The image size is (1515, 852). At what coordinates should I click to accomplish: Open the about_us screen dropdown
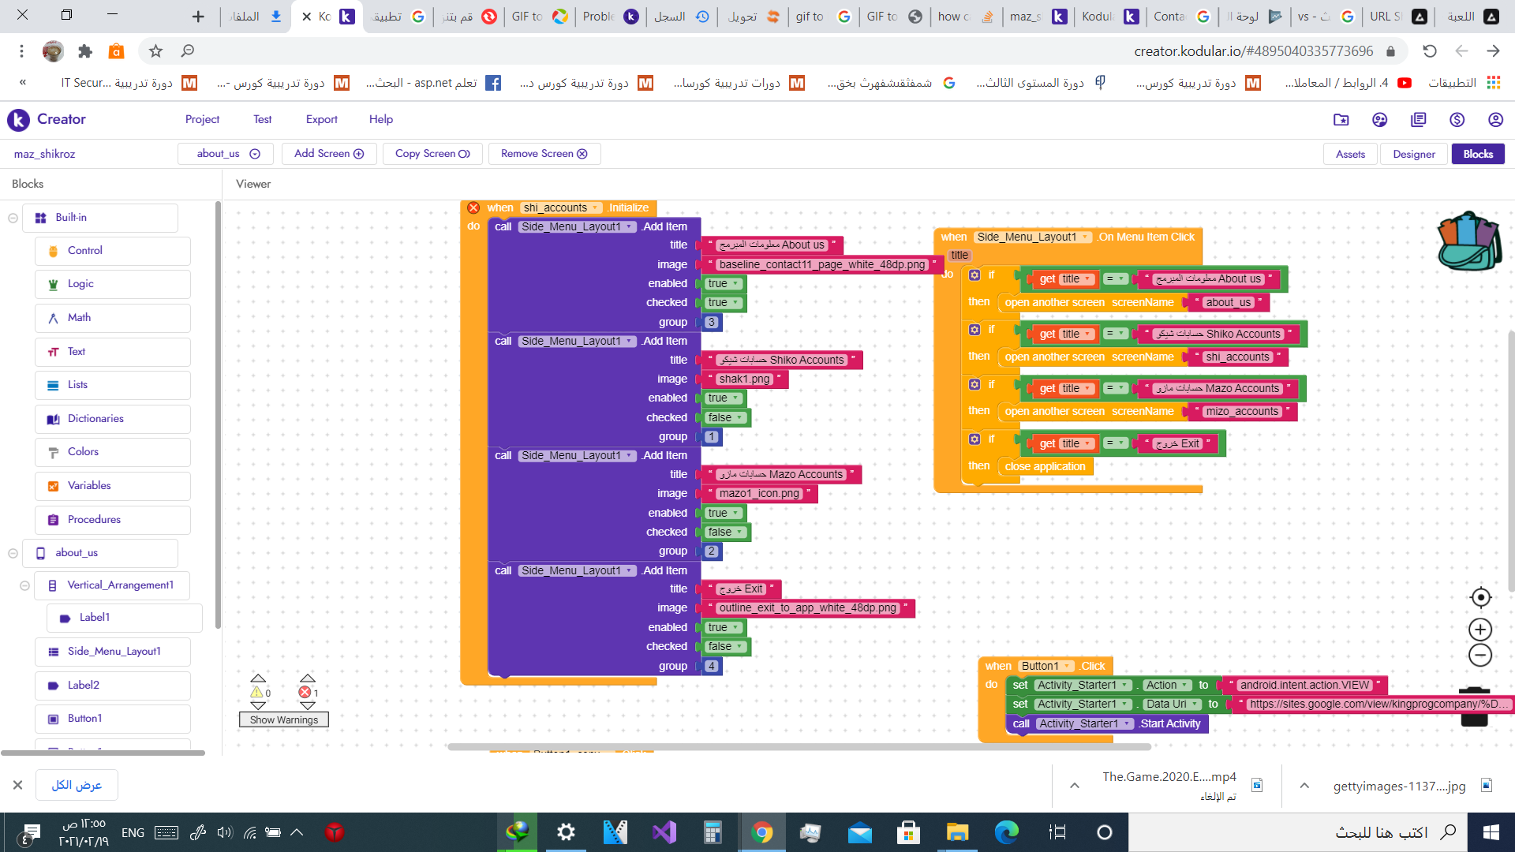pyautogui.click(x=226, y=154)
